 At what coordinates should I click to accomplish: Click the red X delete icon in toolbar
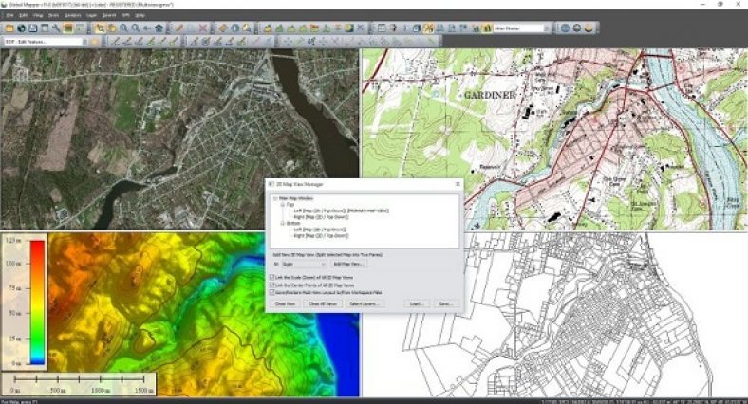pos(203,28)
